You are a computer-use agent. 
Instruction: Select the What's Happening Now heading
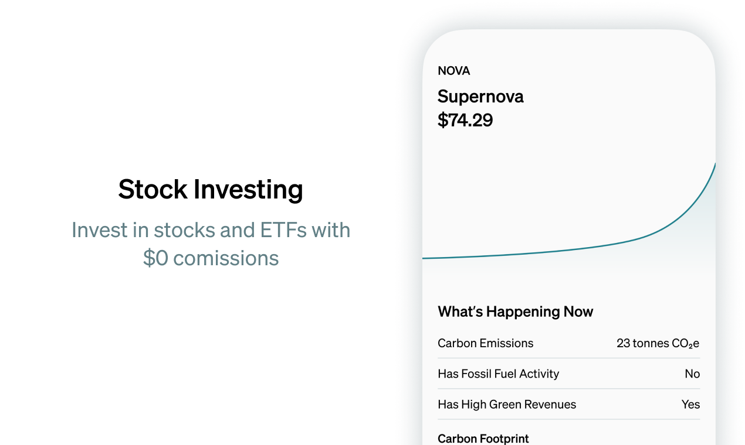(x=516, y=311)
